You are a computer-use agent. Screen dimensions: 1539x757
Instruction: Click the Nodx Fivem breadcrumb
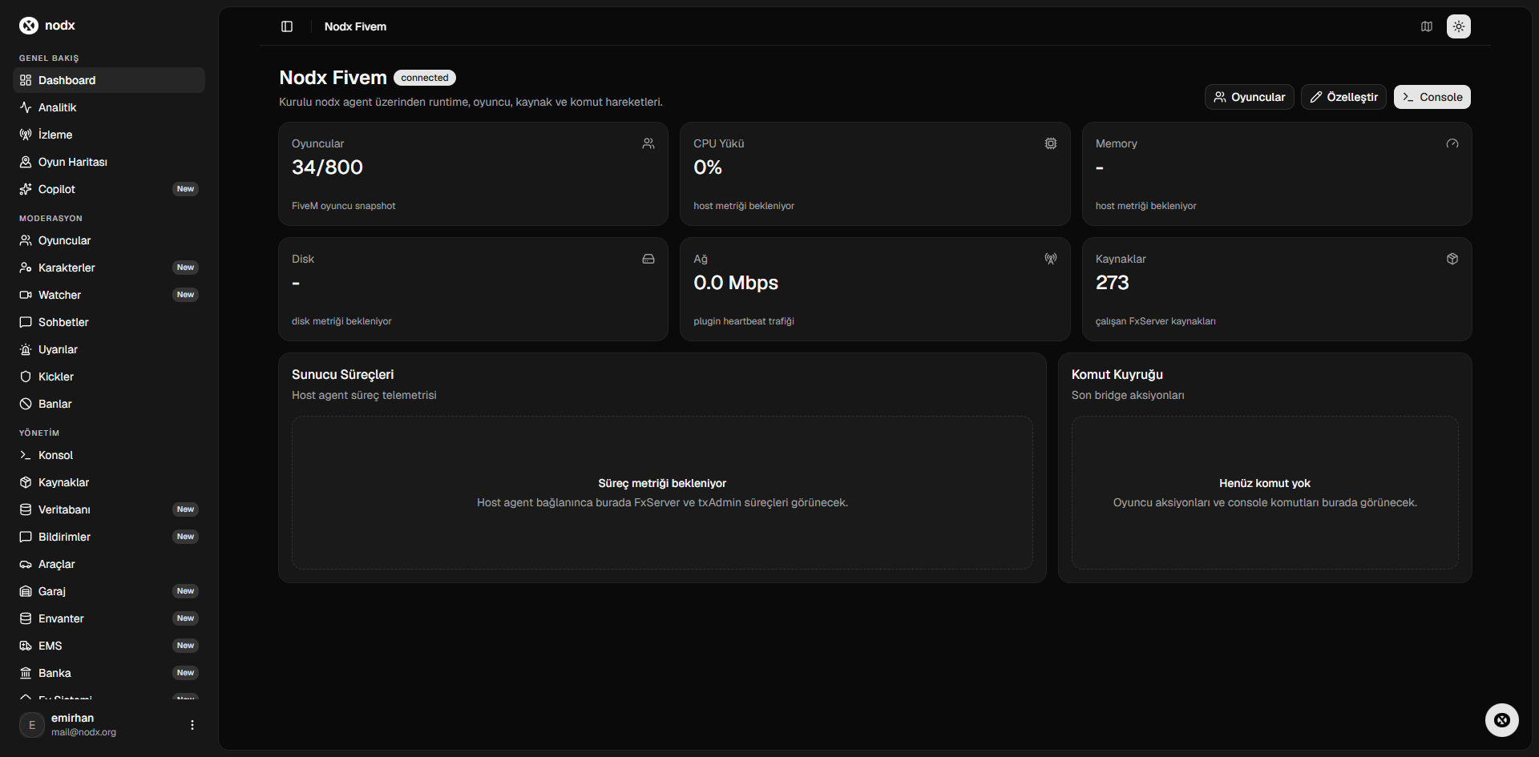tap(355, 26)
